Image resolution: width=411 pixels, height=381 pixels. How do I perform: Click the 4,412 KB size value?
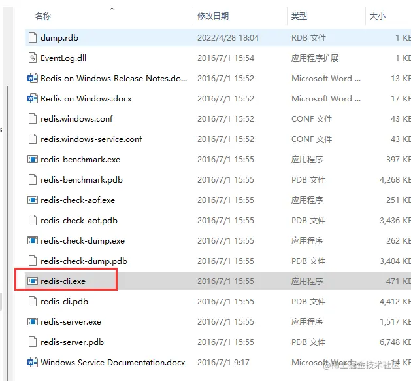pyautogui.click(x=395, y=302)
